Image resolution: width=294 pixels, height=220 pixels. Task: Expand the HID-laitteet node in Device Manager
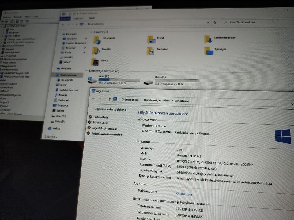click(3, 36)
